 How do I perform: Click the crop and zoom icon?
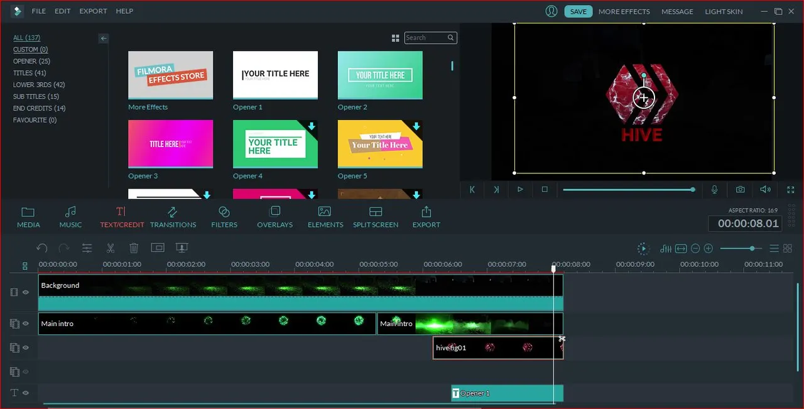[157, 248]
